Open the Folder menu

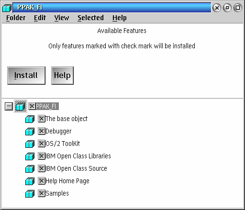point(16,18)
